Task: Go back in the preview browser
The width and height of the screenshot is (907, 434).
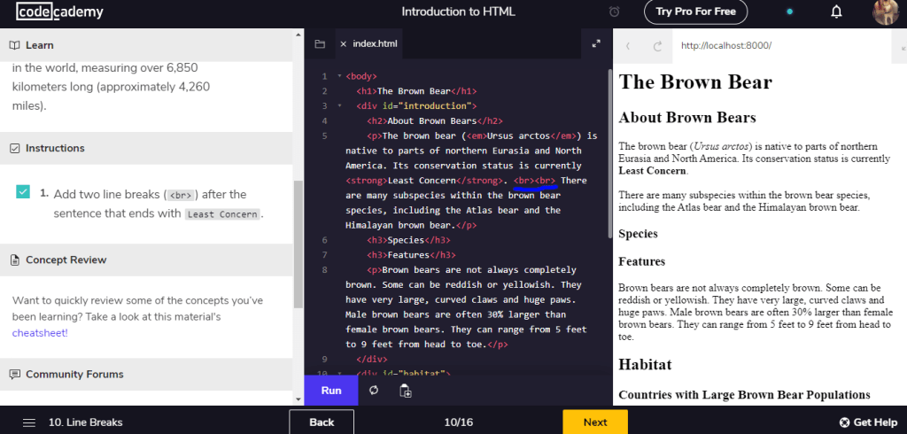Action: 628,46
